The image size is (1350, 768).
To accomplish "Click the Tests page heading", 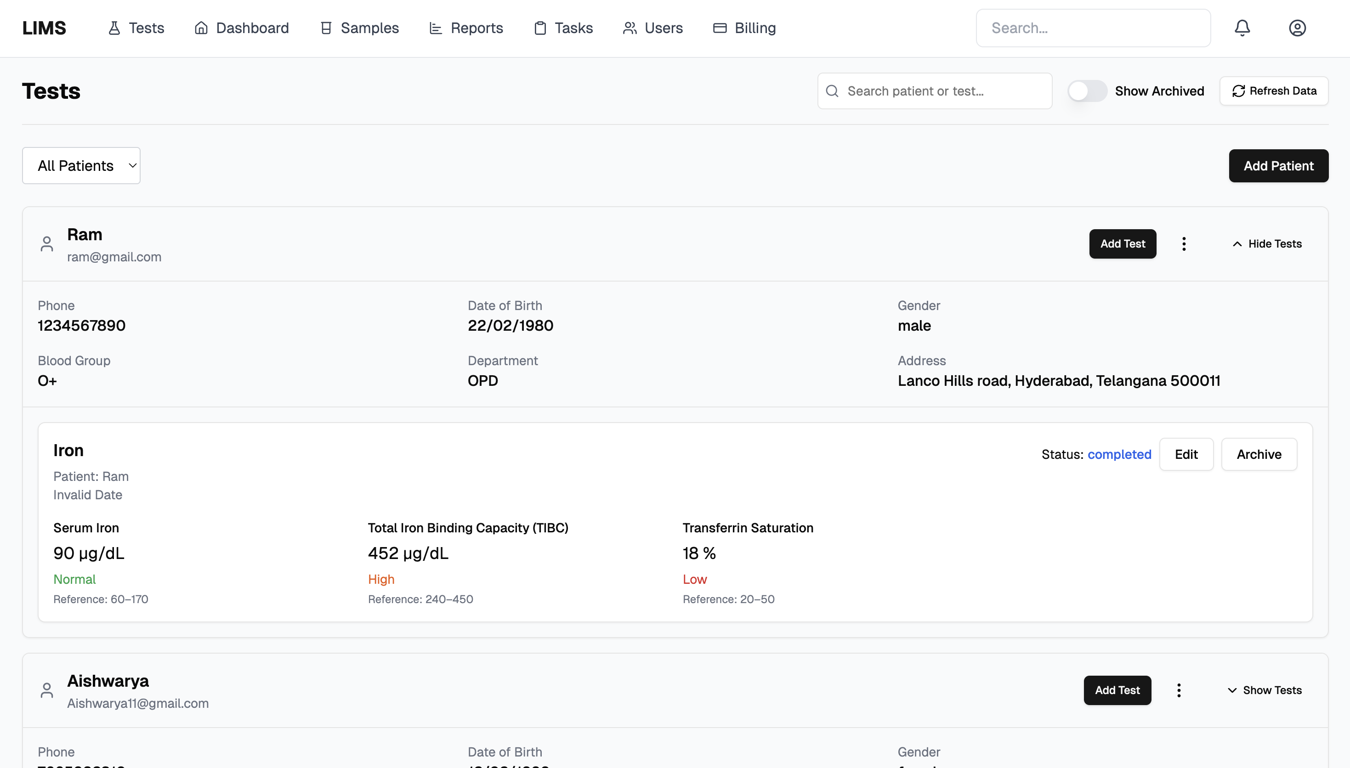I will click(51, 91).
